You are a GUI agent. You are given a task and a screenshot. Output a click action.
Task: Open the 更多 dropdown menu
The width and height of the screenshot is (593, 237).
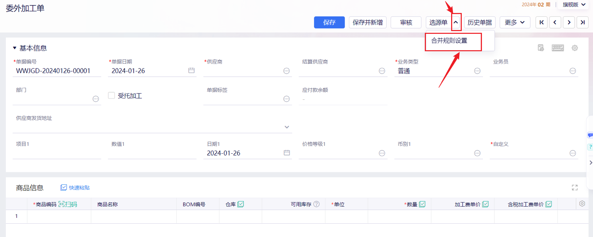tap(515, 22)
